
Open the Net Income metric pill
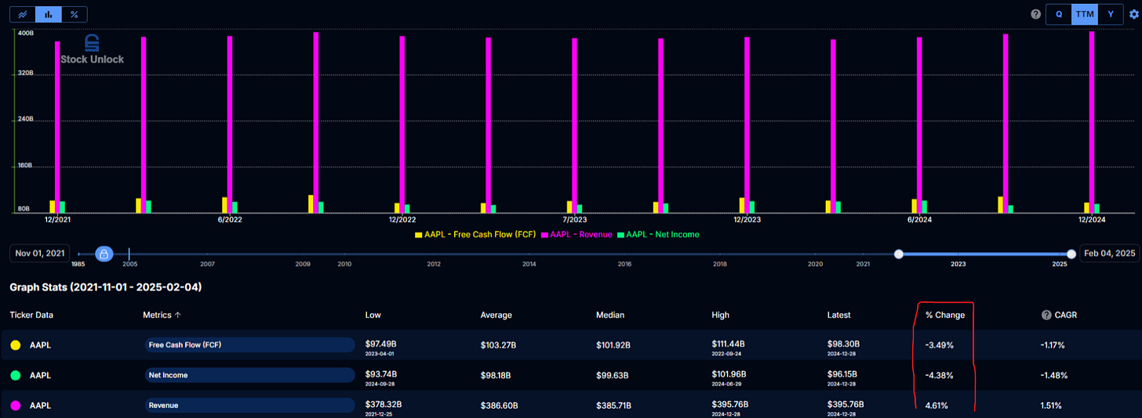250,375
